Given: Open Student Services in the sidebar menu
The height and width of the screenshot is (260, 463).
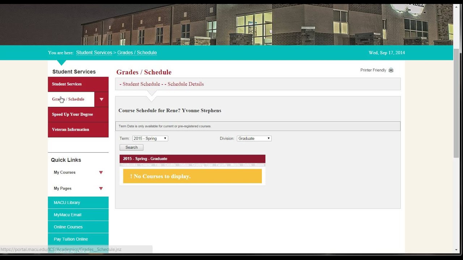Looking at the screenshot, I should tap(78, 84).
